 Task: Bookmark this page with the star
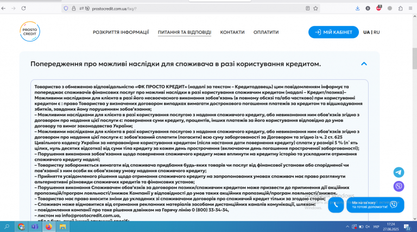pyautogui.click(x=315, y=9)
